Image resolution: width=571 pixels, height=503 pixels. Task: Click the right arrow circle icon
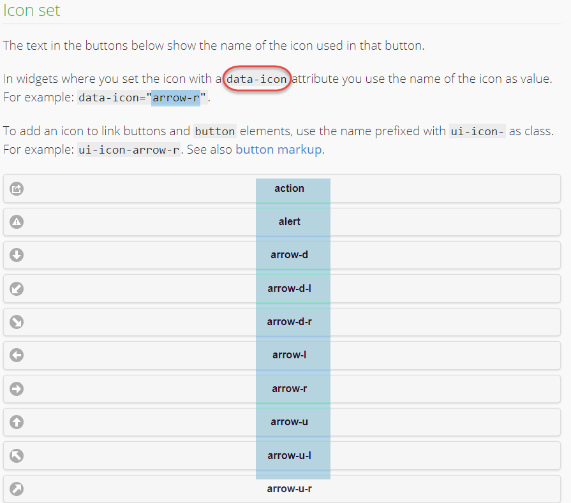[x=17, y=389]
